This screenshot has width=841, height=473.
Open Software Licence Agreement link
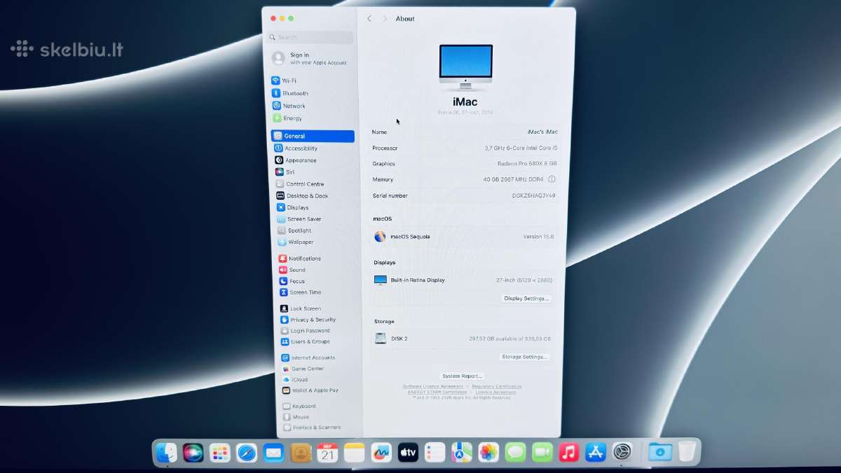point(432,386)
